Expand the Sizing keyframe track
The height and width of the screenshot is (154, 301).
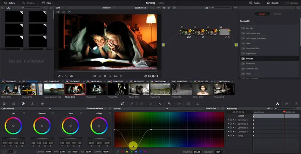236,136
